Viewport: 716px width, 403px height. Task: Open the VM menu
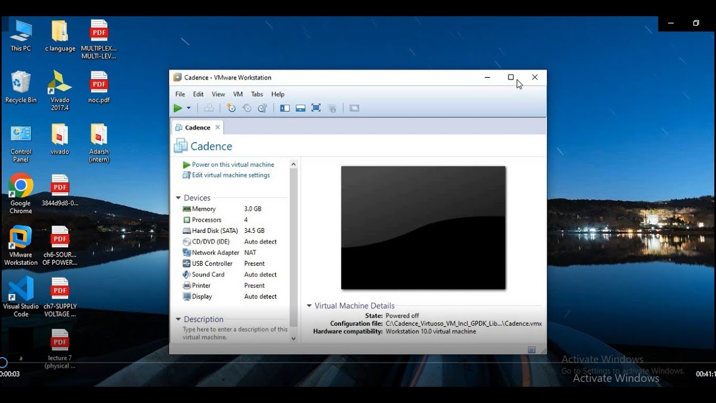click(x=238, y=94)
